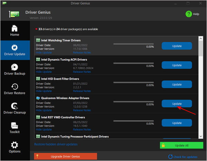The height and width of the screenshot is (161, 207).
Task: Click the Intel Watchdog Timer device icon
Action: pos(38,40)
